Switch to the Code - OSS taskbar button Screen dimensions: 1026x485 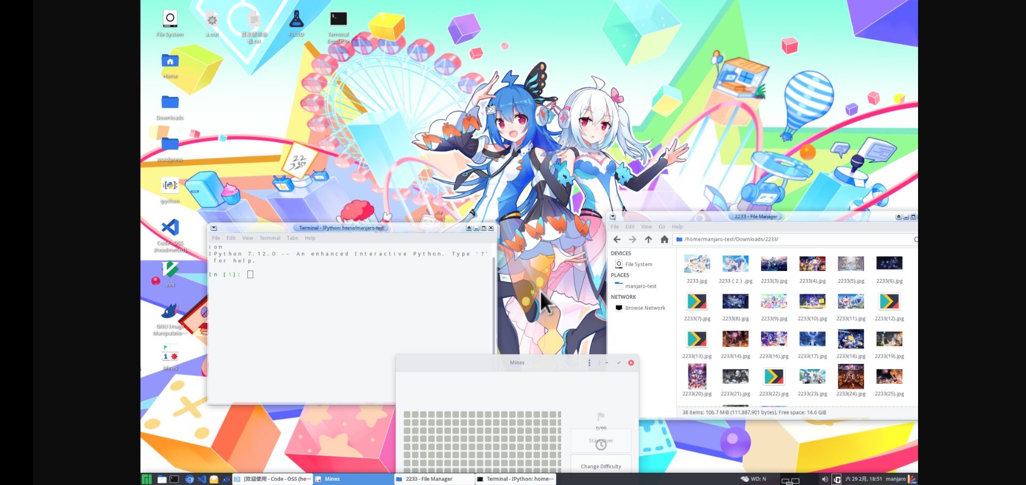[x=272, y=479]
